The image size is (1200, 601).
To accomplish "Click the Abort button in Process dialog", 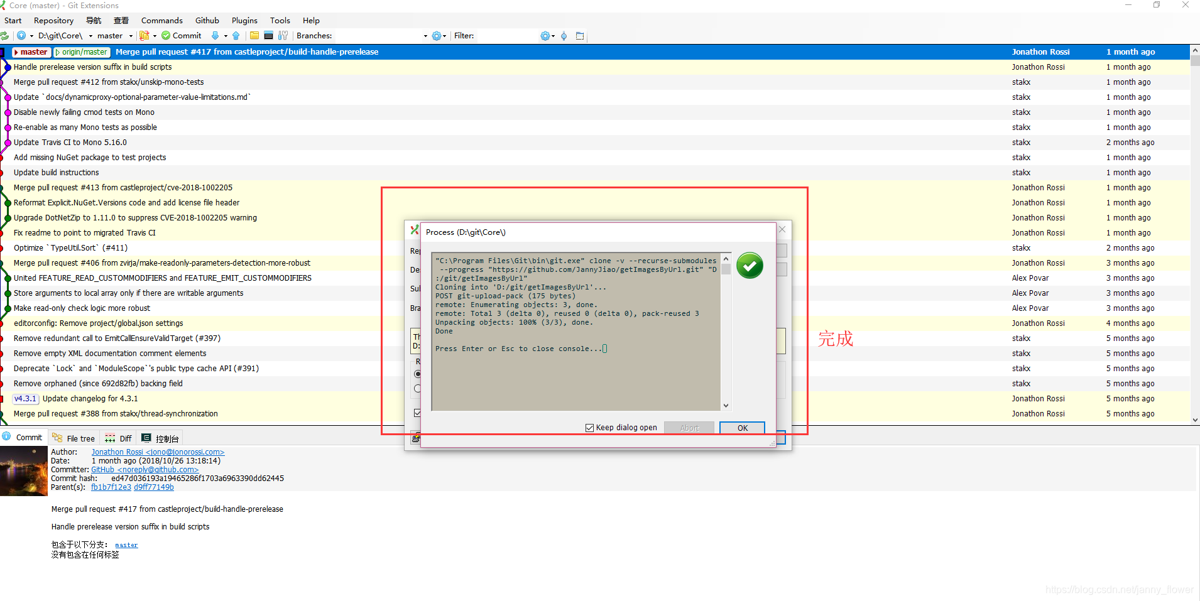I will tap(689, 428).
